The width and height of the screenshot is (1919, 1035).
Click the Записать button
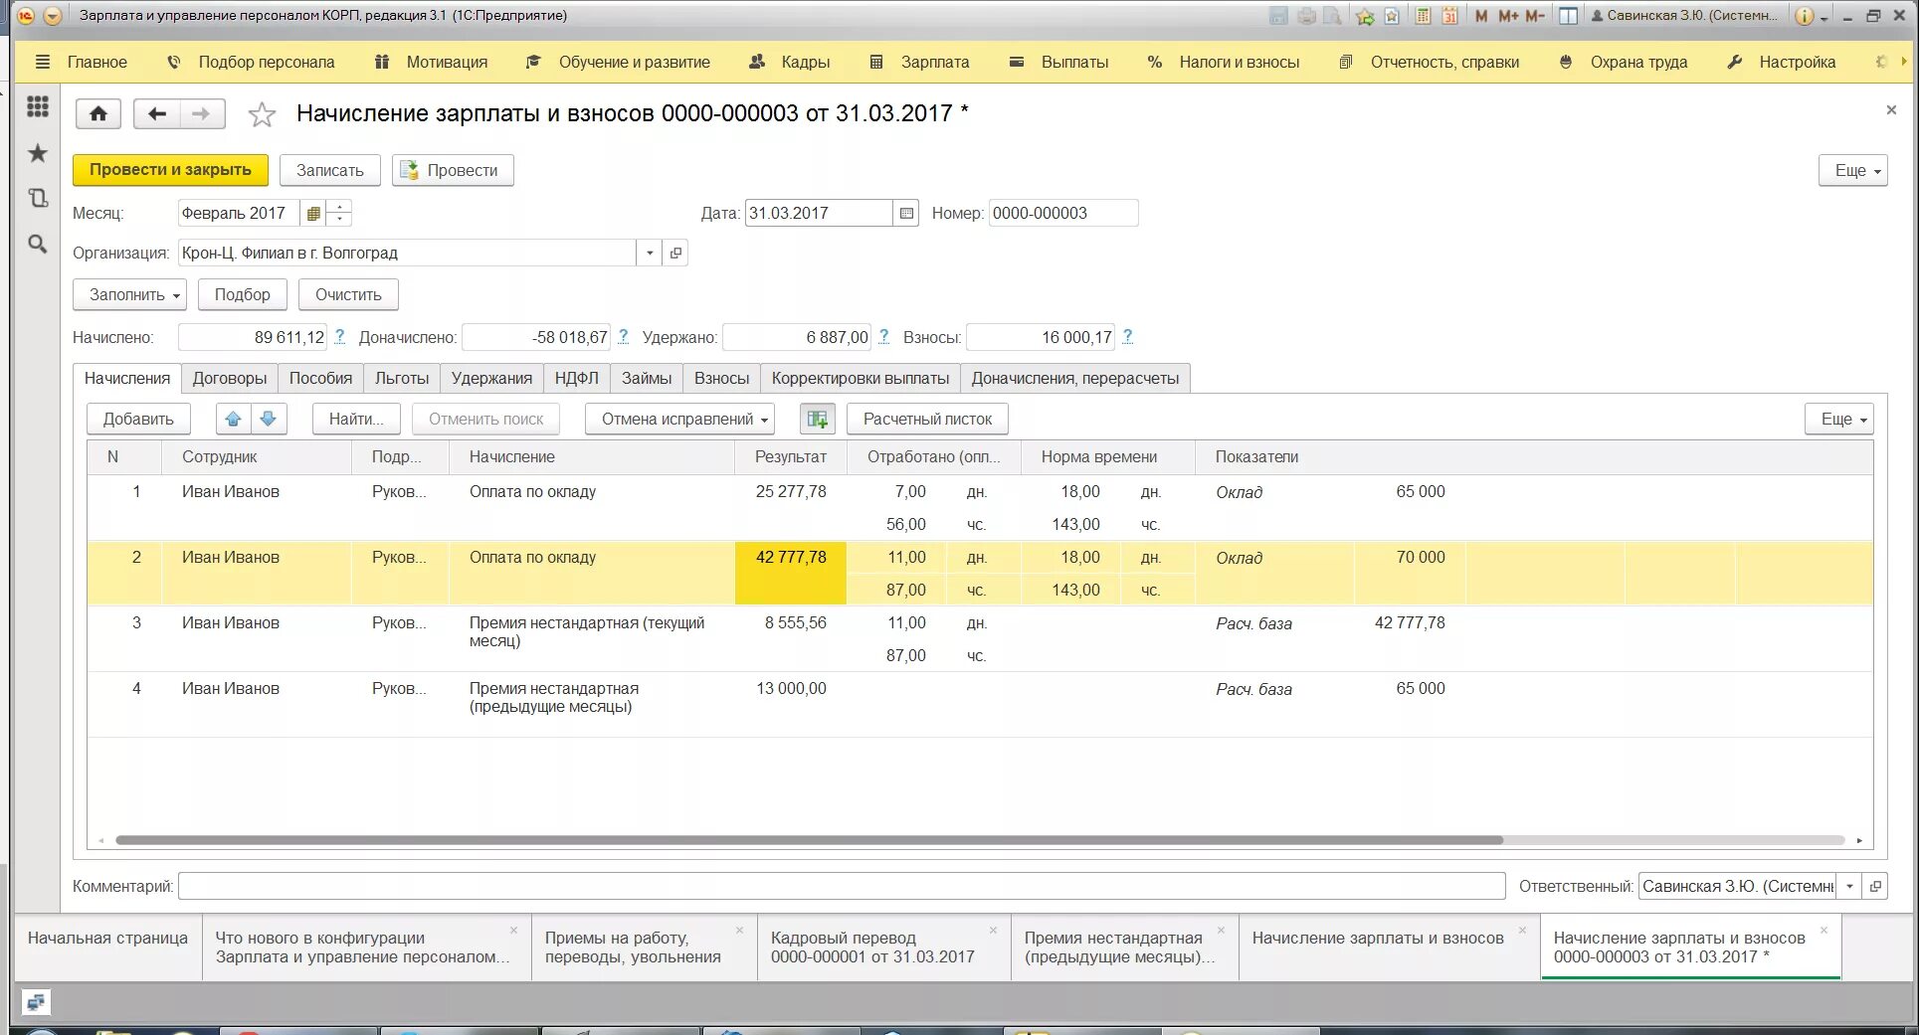tap(330, 170)
